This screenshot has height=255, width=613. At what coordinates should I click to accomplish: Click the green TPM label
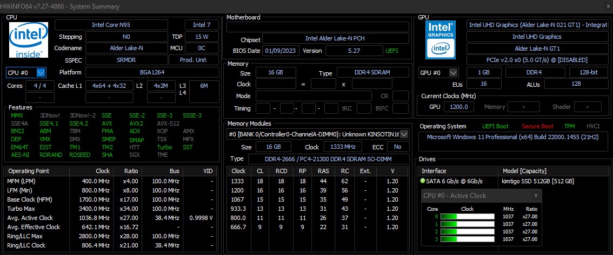coord(570,126)
